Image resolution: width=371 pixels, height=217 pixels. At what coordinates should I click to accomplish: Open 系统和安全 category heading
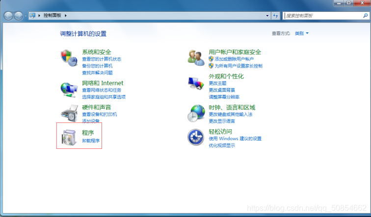point(97,52)
